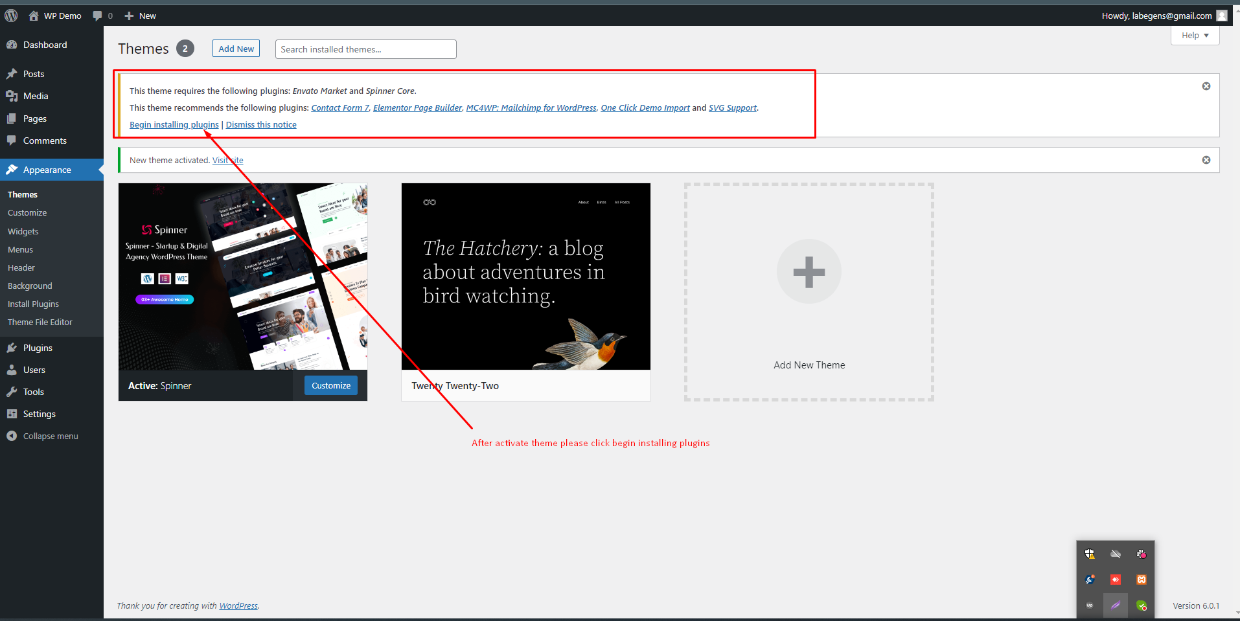Viewport: 1240px width, 621px height.
Task: Click the Add New Theme placeholder card
Action: pyautogui.click(x=809, y=292)
